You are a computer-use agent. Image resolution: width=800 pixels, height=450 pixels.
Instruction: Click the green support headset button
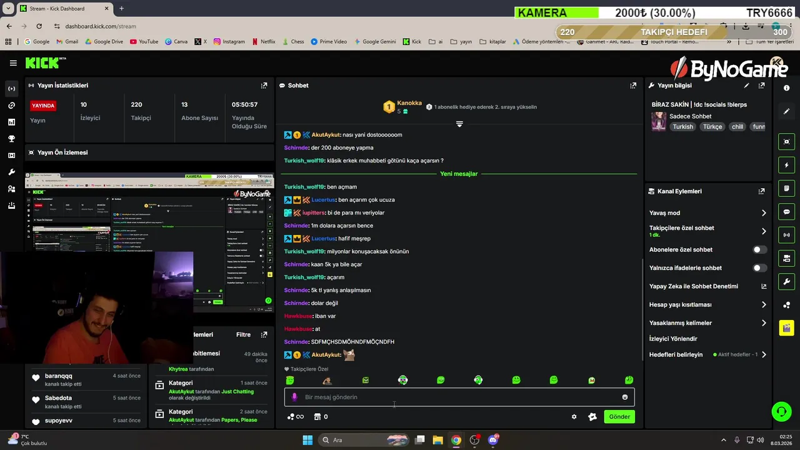(x=781, y=411)
